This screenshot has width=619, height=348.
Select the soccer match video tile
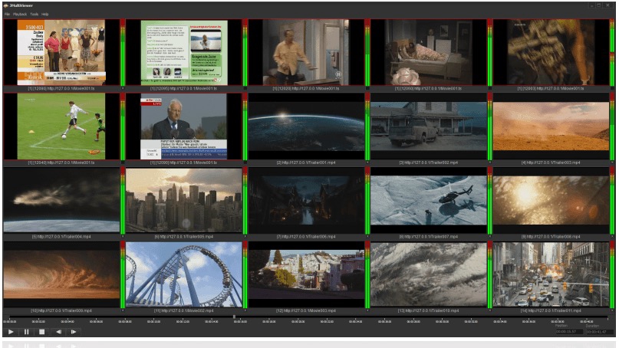click(61, 126)
